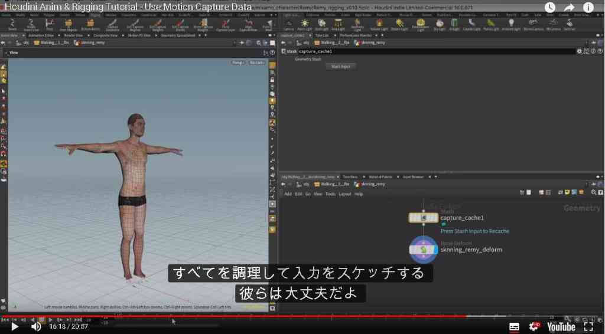This screenshot has width=605, height=334.
Task: Click the Paint Capture Layer shelf tool
Action: pyautogui.click(x=226, y=25)
